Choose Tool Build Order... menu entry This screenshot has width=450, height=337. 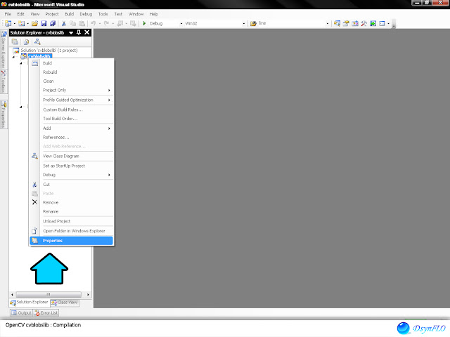click(x=72, y=119)
